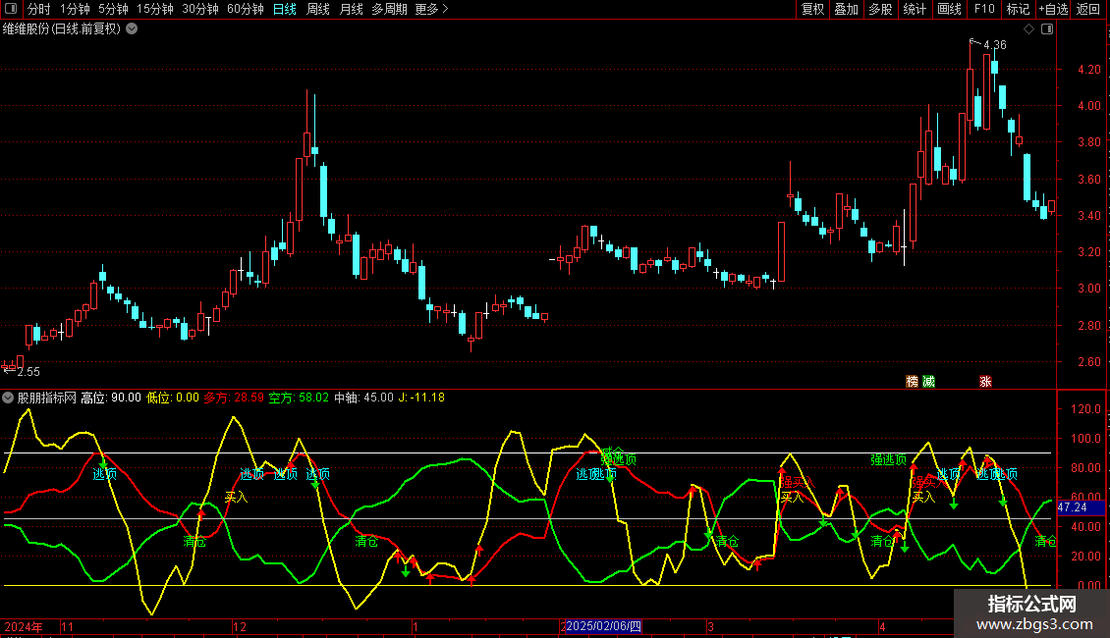The height and width of the screenshot is (638, 1110).
Task: Open the 股朋指标网 indicator dropdown arrow
Action: tap(9, 398)
